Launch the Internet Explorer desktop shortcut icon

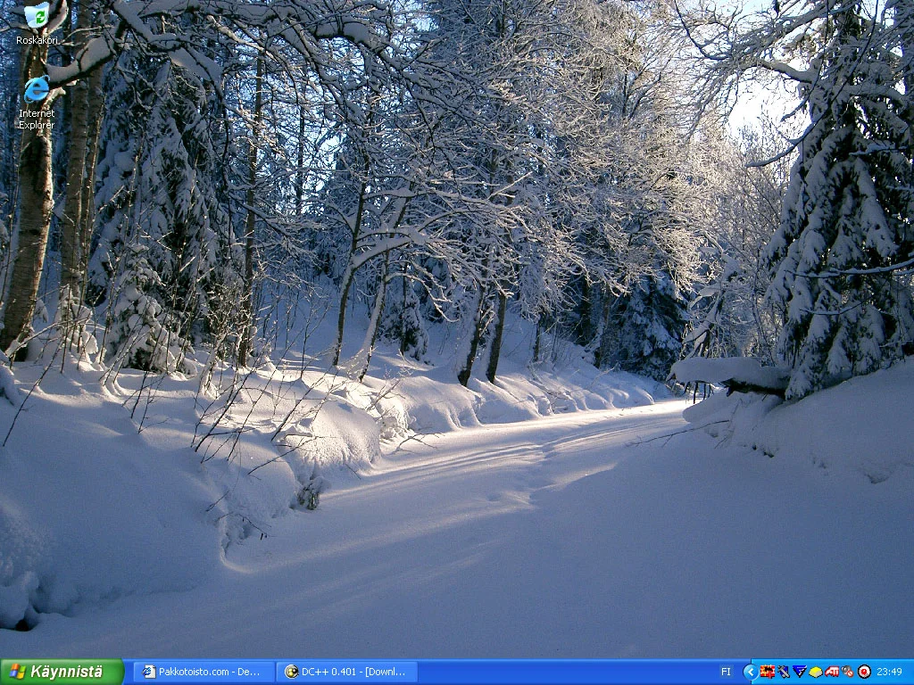(x=37, y=89)
